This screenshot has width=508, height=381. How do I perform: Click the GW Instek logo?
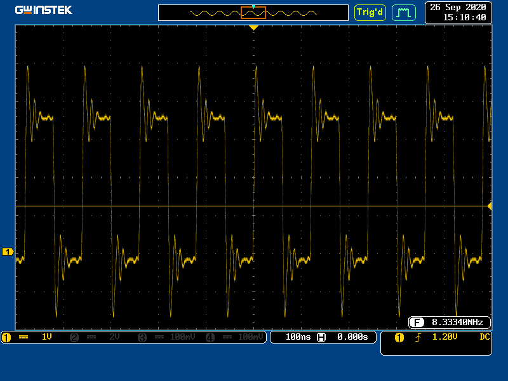[44, 10]
